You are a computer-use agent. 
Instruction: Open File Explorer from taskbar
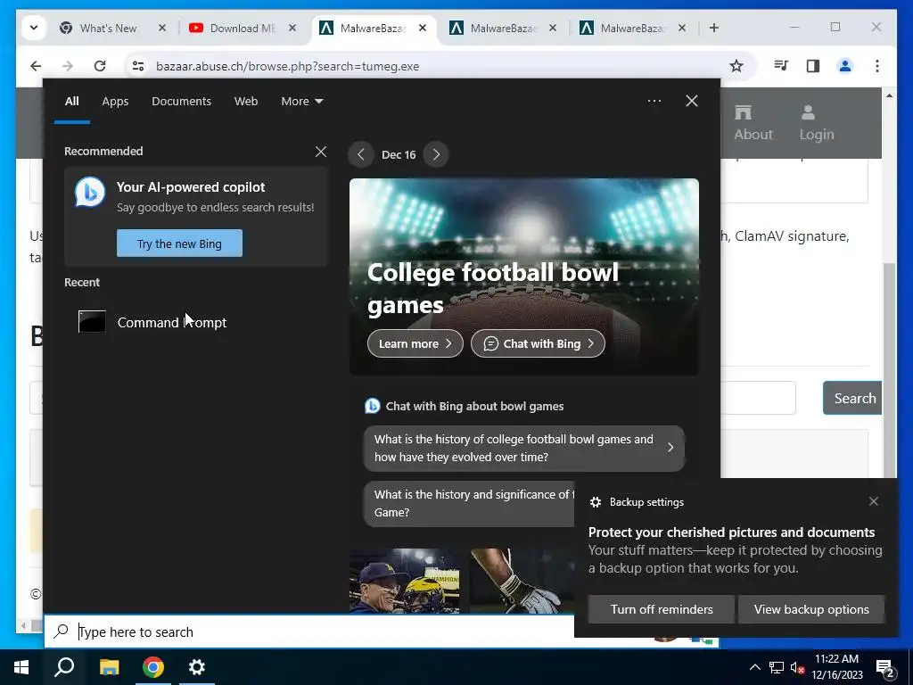tap(109, 667)
